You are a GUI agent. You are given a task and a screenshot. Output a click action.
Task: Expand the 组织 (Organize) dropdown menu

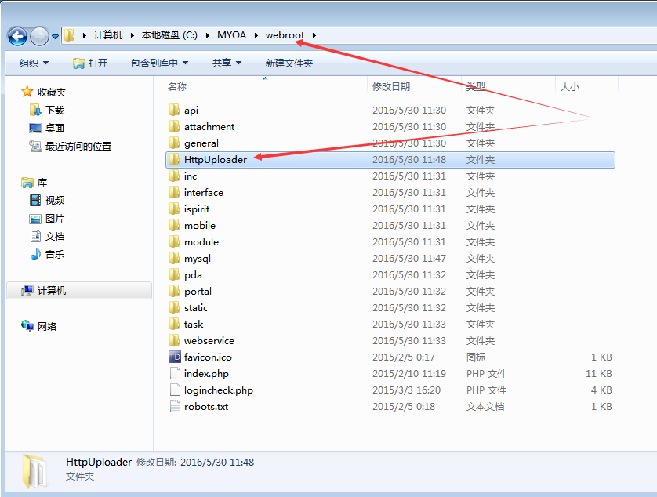[34, 63]
